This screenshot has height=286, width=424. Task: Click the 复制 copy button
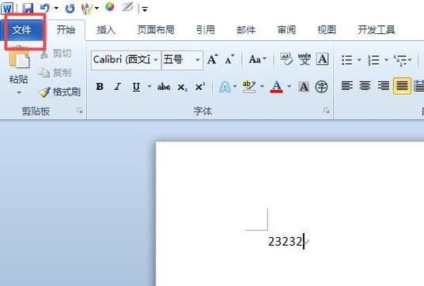[x=55, y=73]
